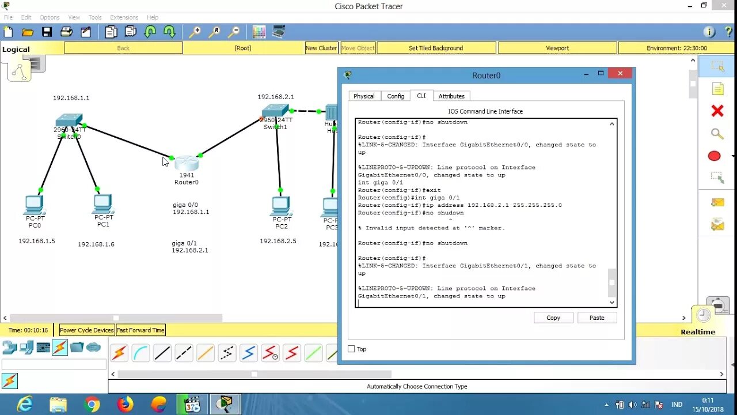Click the Paste button in CLI window

597,318
